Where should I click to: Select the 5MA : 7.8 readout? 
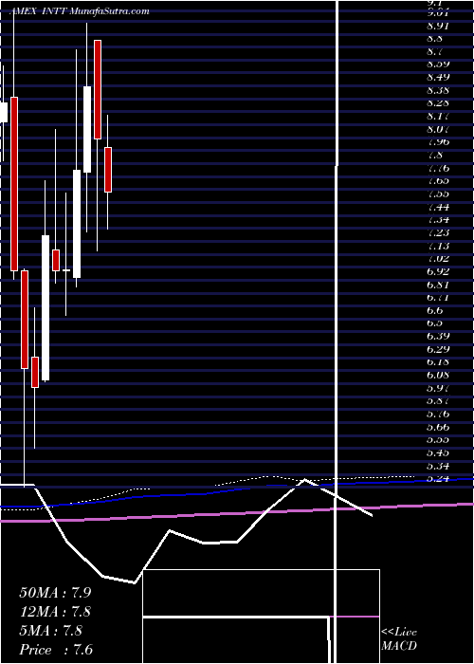(51, 631)
